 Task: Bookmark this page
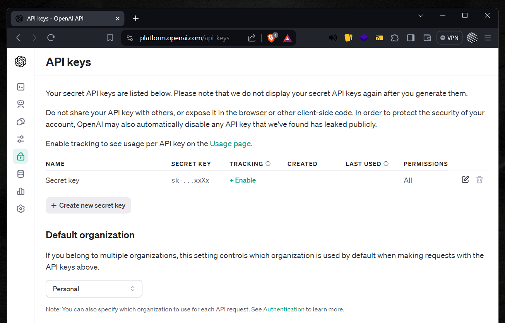point(110,38)
